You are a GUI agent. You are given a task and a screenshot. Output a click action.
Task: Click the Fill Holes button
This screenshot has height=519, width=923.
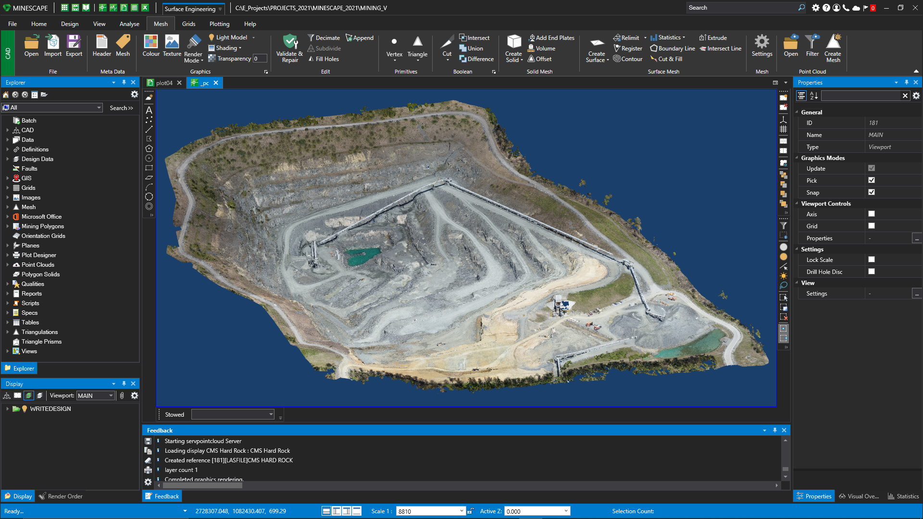click(327, 59)
